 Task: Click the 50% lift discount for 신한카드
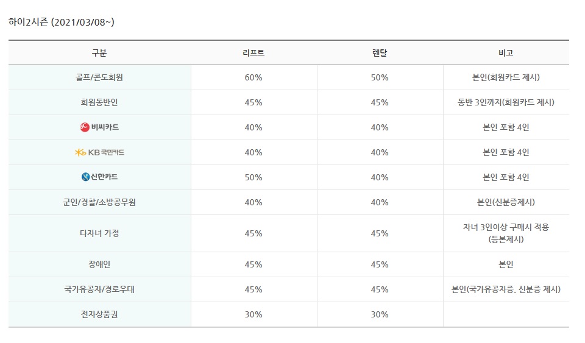coord(253,177)
